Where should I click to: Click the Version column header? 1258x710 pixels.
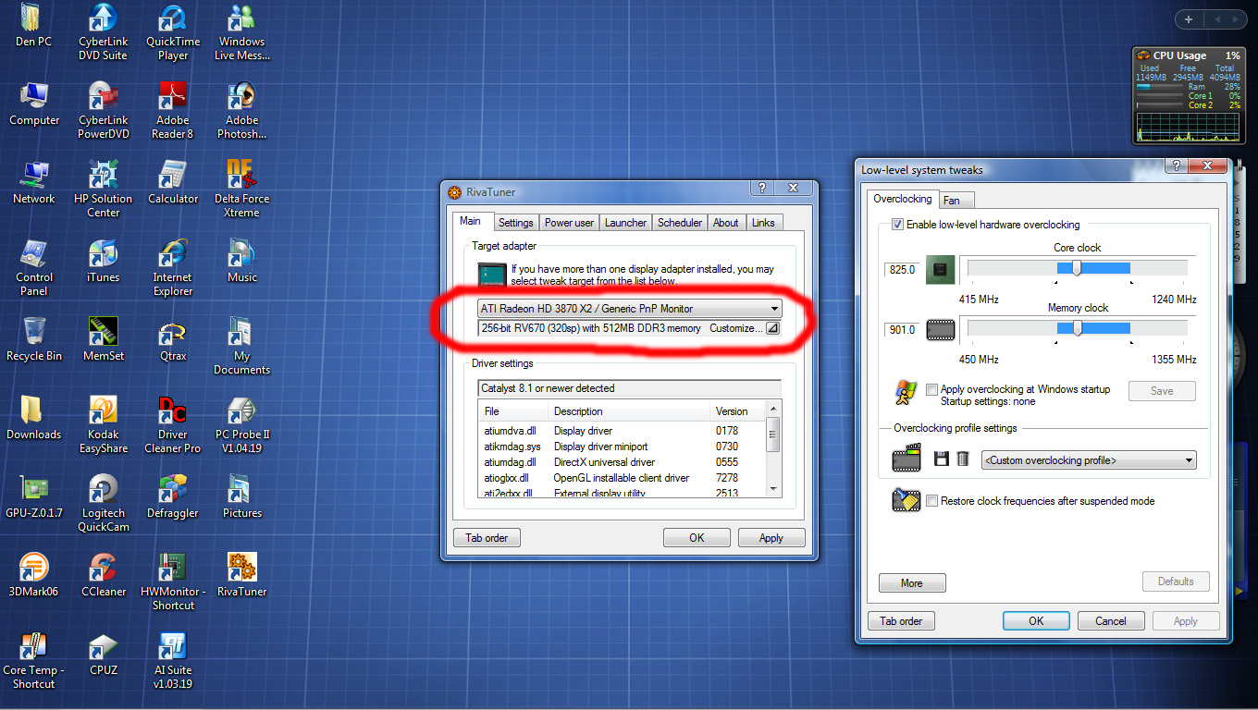tap(738, 411)
